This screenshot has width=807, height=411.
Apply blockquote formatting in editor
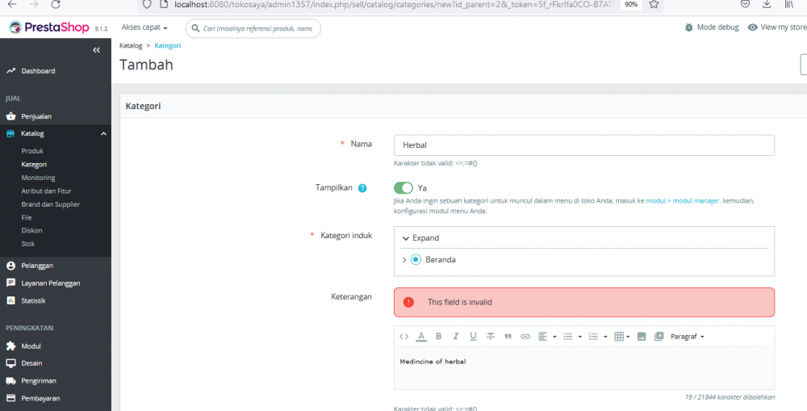(508, 337)
